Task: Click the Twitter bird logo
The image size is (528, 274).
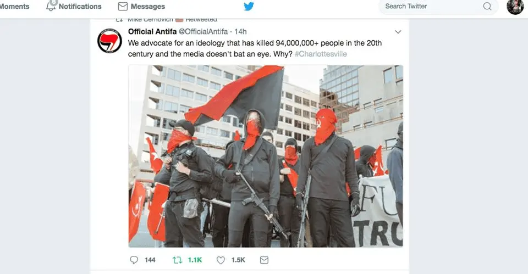Action: [249, 6]
